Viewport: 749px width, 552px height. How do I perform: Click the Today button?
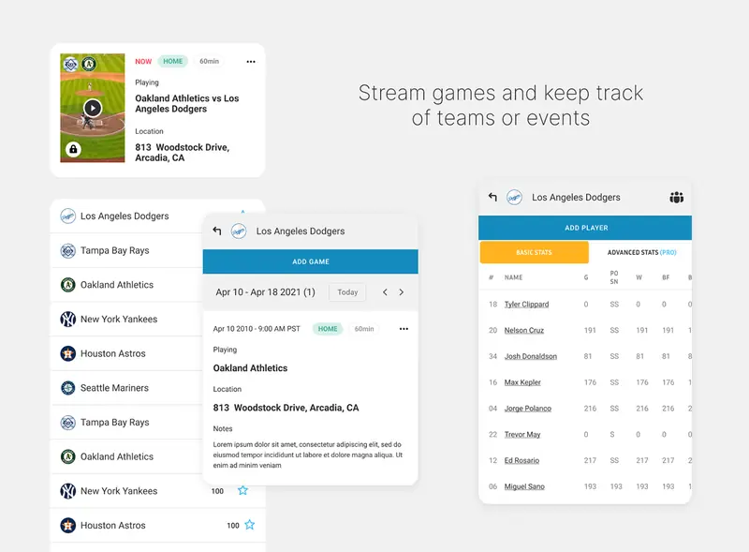347,292
